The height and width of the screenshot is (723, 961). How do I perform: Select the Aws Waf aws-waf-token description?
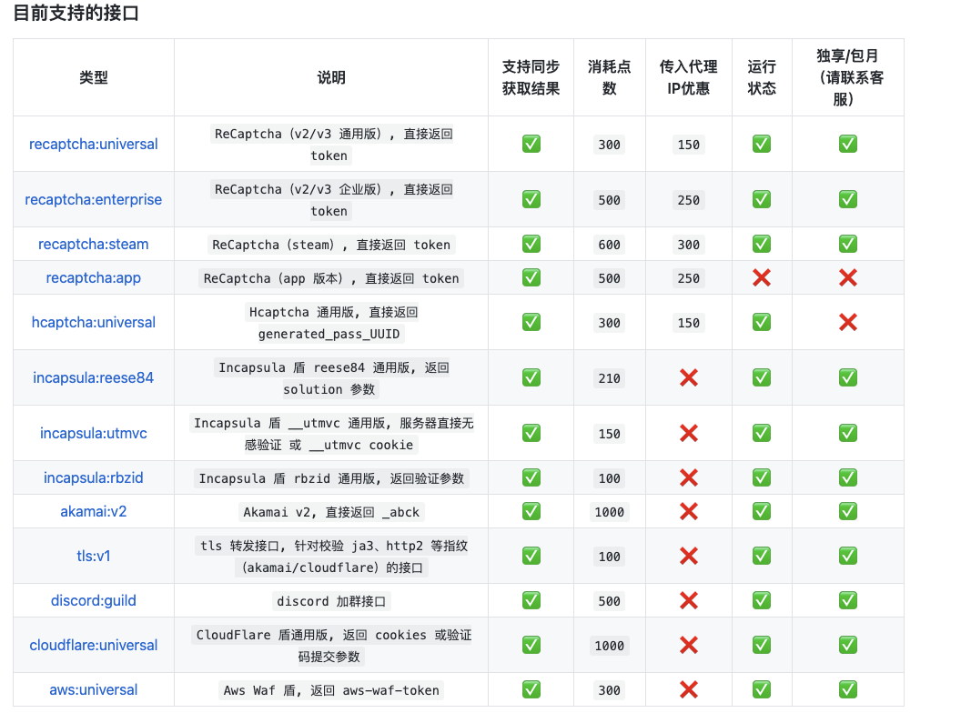point(331,690)
